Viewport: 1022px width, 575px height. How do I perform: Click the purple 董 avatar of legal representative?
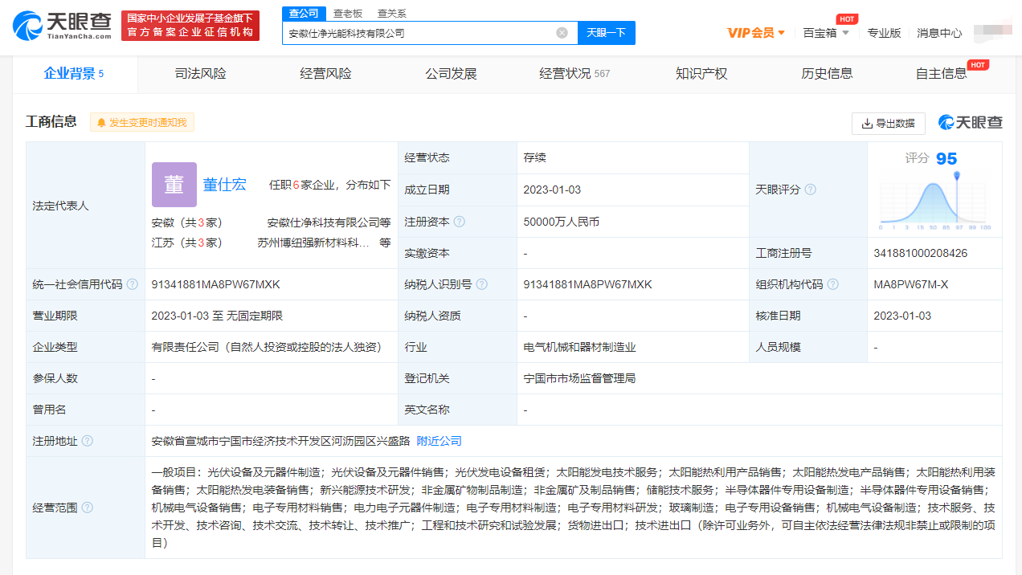click(174, 185)
